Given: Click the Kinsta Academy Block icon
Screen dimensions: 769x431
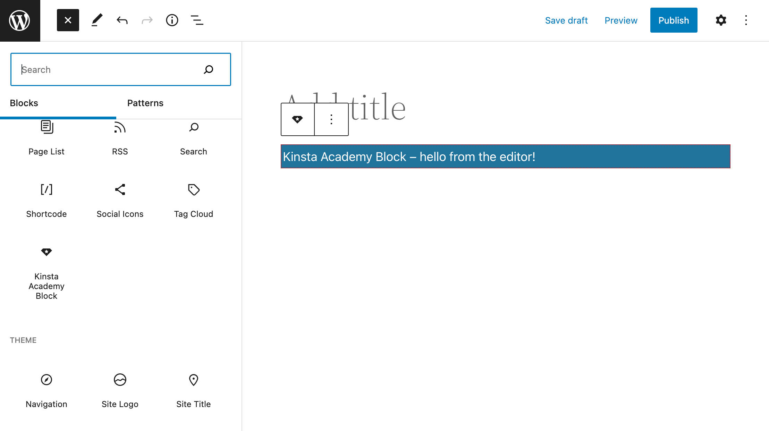Looking at the screenshot, I should [x=46, y=252].
